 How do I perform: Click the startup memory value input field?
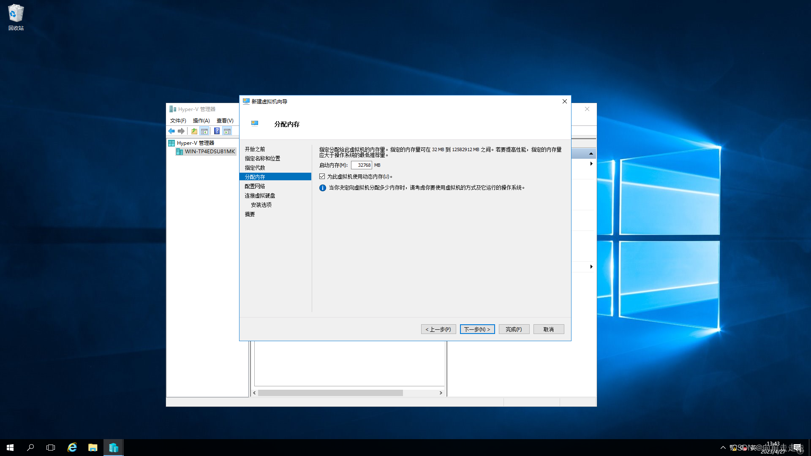point(362,165)
